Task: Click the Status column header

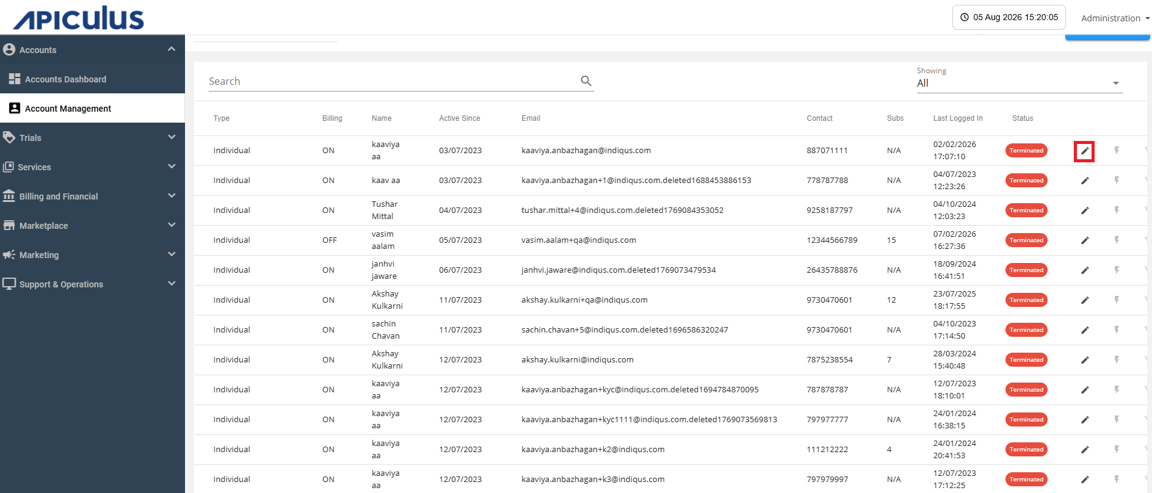Action: (x=1023, y=118)
